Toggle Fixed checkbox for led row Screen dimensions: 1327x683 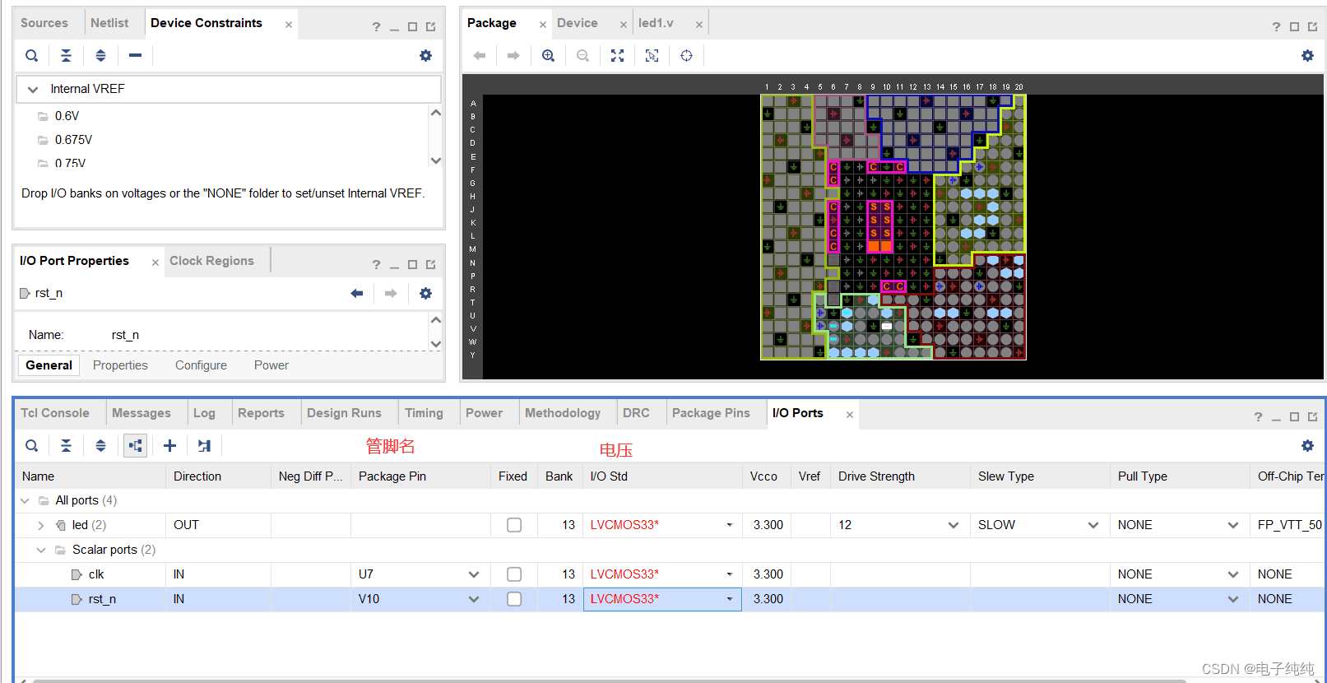click(x=514, y=525)
